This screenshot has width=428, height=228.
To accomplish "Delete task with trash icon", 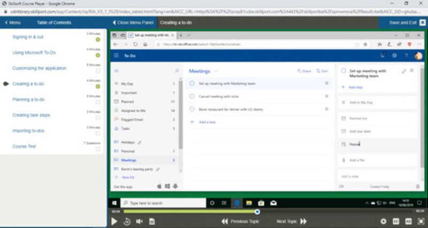I will pos(417,186).
